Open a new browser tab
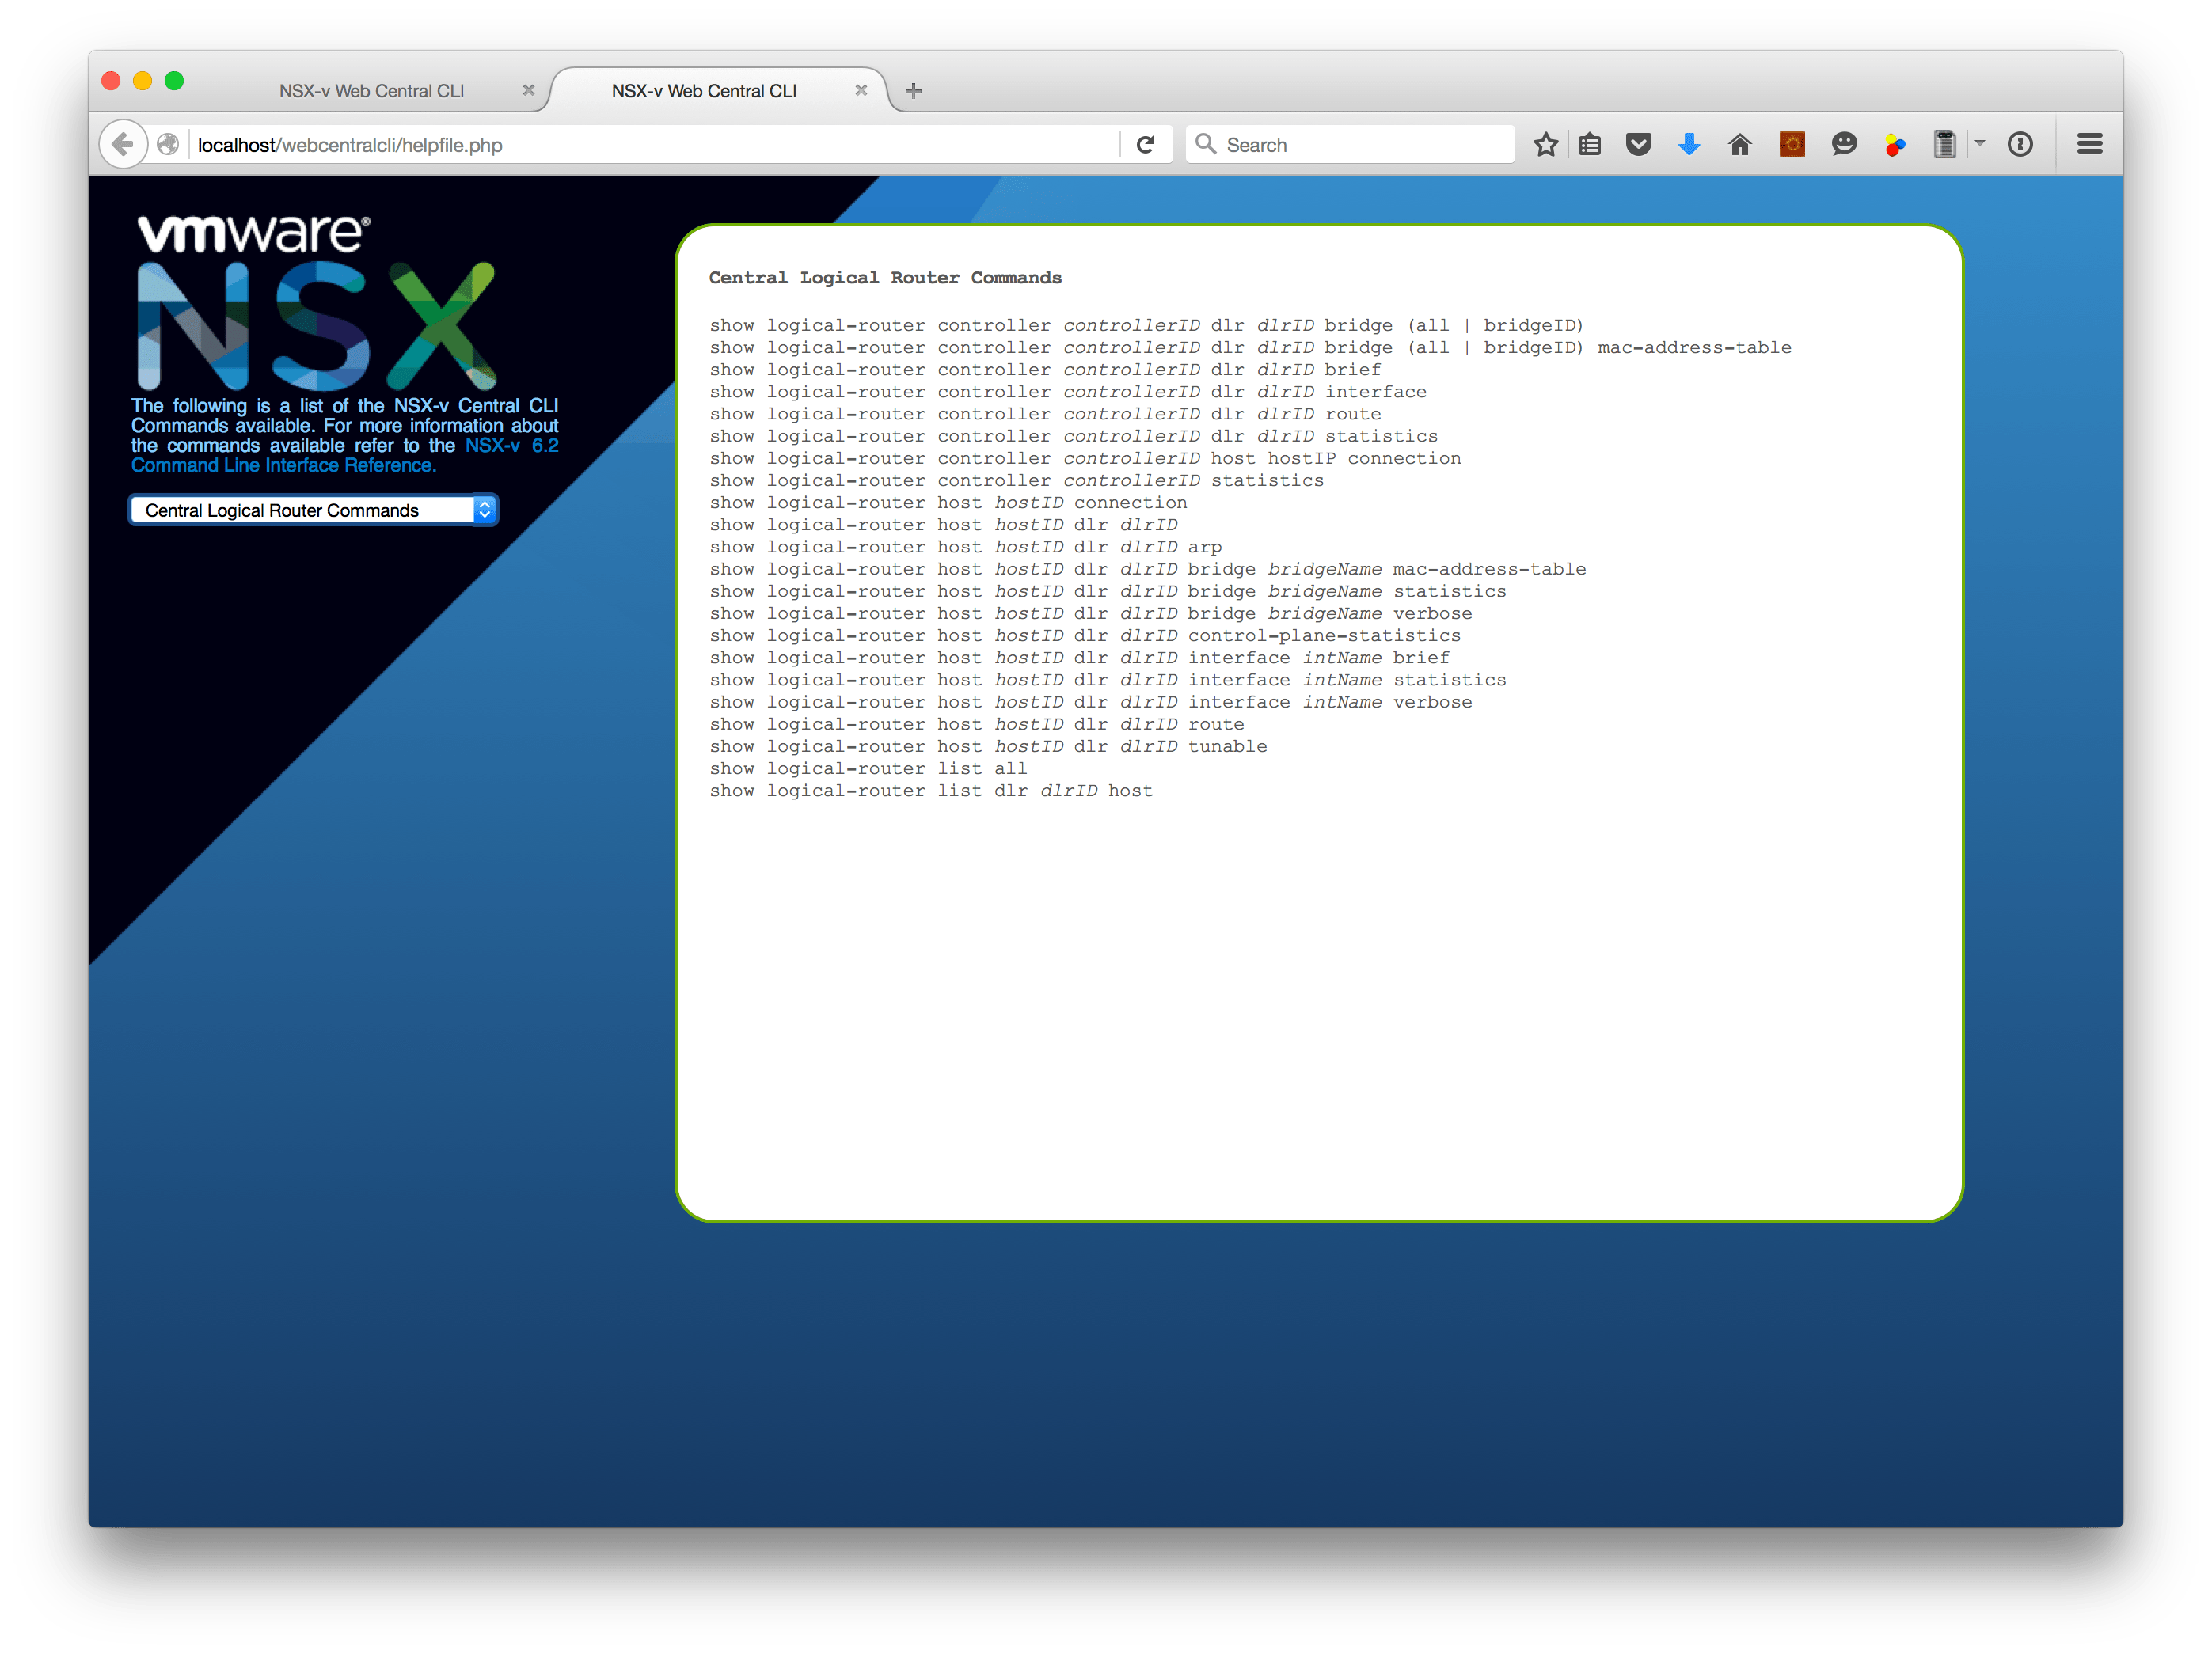This screenshot has width=2212, height=1654. (x=913, y=91)
